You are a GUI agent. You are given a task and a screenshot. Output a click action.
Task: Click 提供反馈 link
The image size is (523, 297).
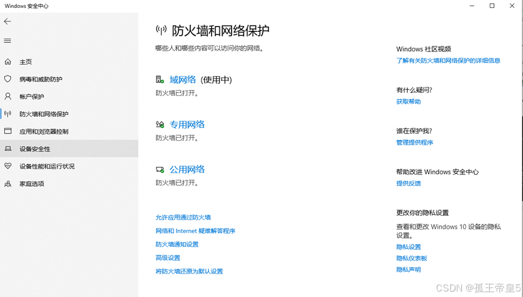[409, 184]
